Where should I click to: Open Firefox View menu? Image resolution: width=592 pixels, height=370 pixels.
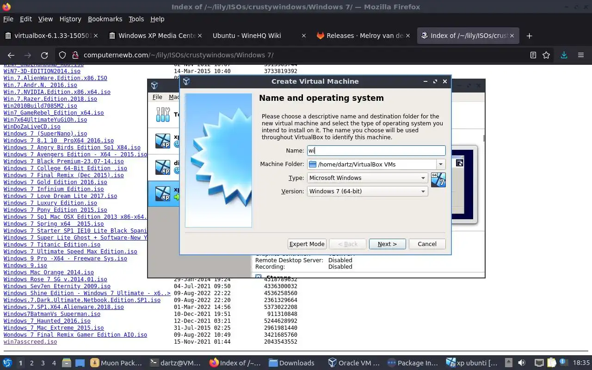[x=45, y=19]
